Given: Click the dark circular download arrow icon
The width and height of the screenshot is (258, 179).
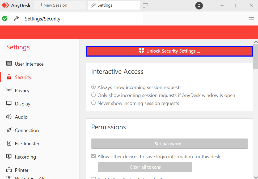Looking at the screenshot, I should 199,5.
